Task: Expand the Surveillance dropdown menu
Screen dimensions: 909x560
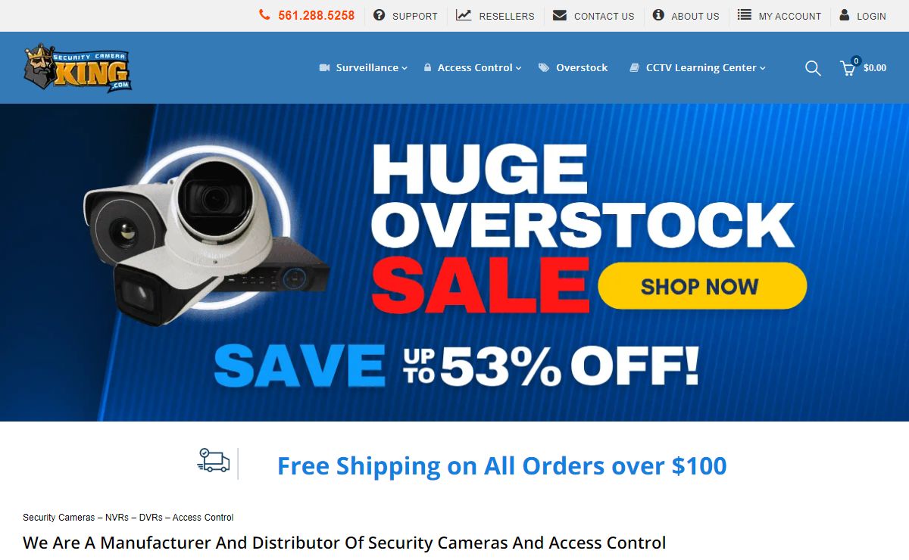Action: [x=364, y=68]
